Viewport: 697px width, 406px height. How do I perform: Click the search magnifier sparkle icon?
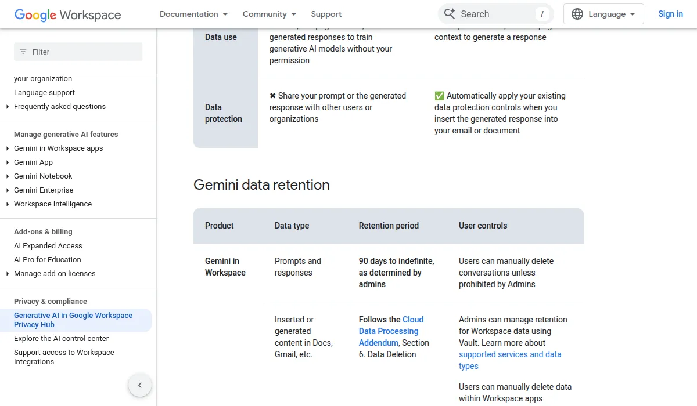coord(450,14)
